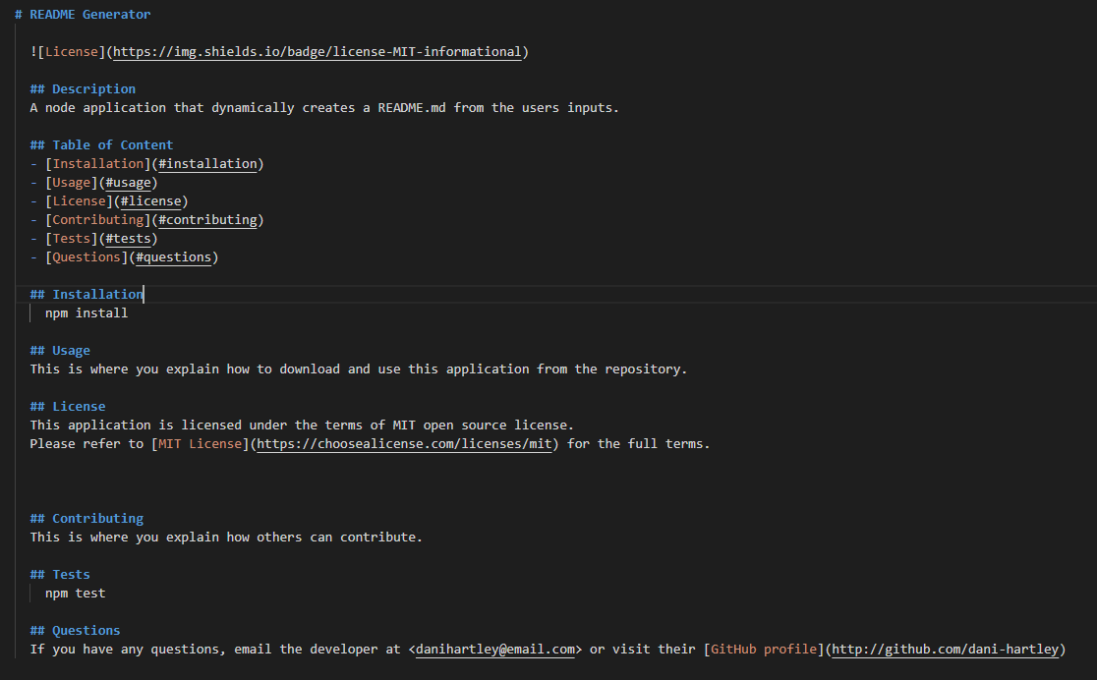The height and width of the screenshot is (680, 1097).
Task: Click 'This application is licensed under the terms' line
Action: 302,425
